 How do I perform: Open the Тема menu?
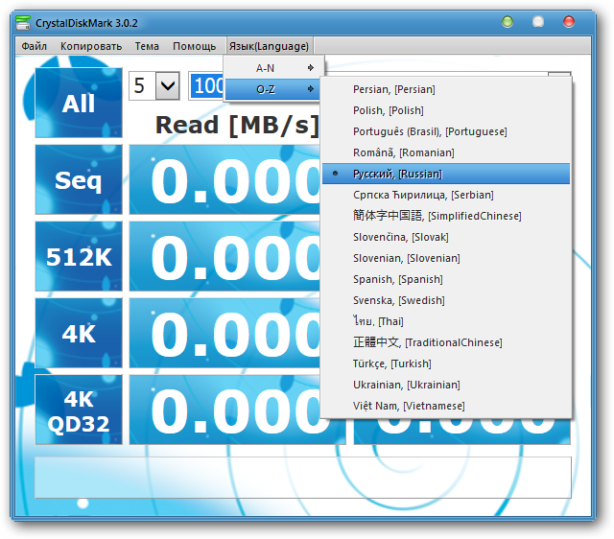tap(147, 46)
